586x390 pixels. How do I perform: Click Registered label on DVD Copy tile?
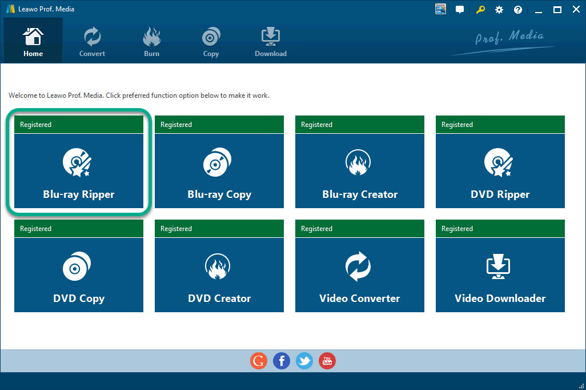pos(35,229)
